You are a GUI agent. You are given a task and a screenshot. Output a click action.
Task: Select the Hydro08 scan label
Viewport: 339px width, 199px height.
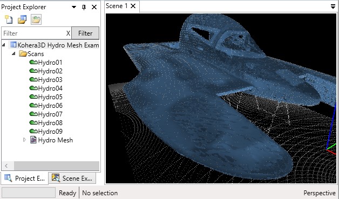(50, 123)
